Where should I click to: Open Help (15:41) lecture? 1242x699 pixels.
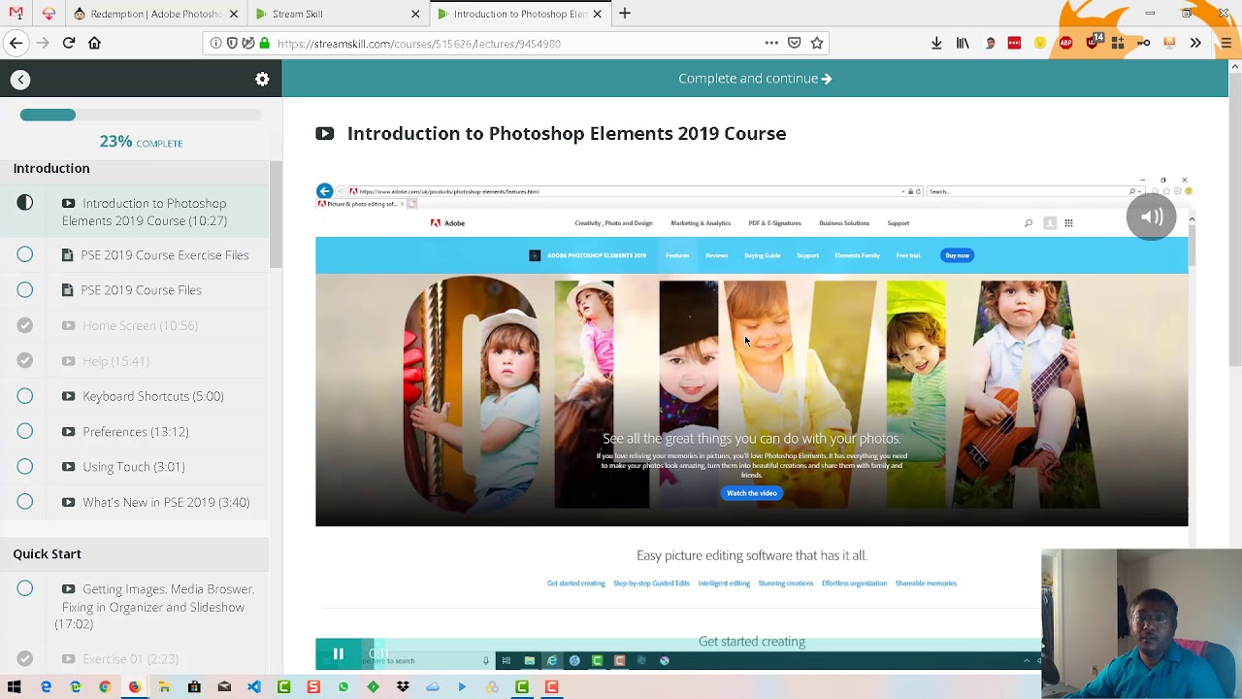pos(106,361)
